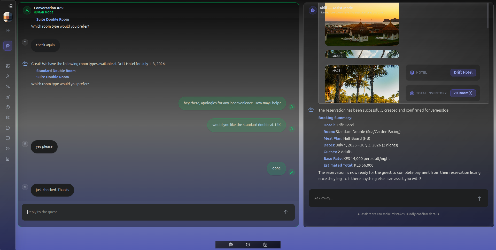Open the dashboard grid icon in sidebar
496x250 pixels.
pyautogui.click(x=8, y=66)
